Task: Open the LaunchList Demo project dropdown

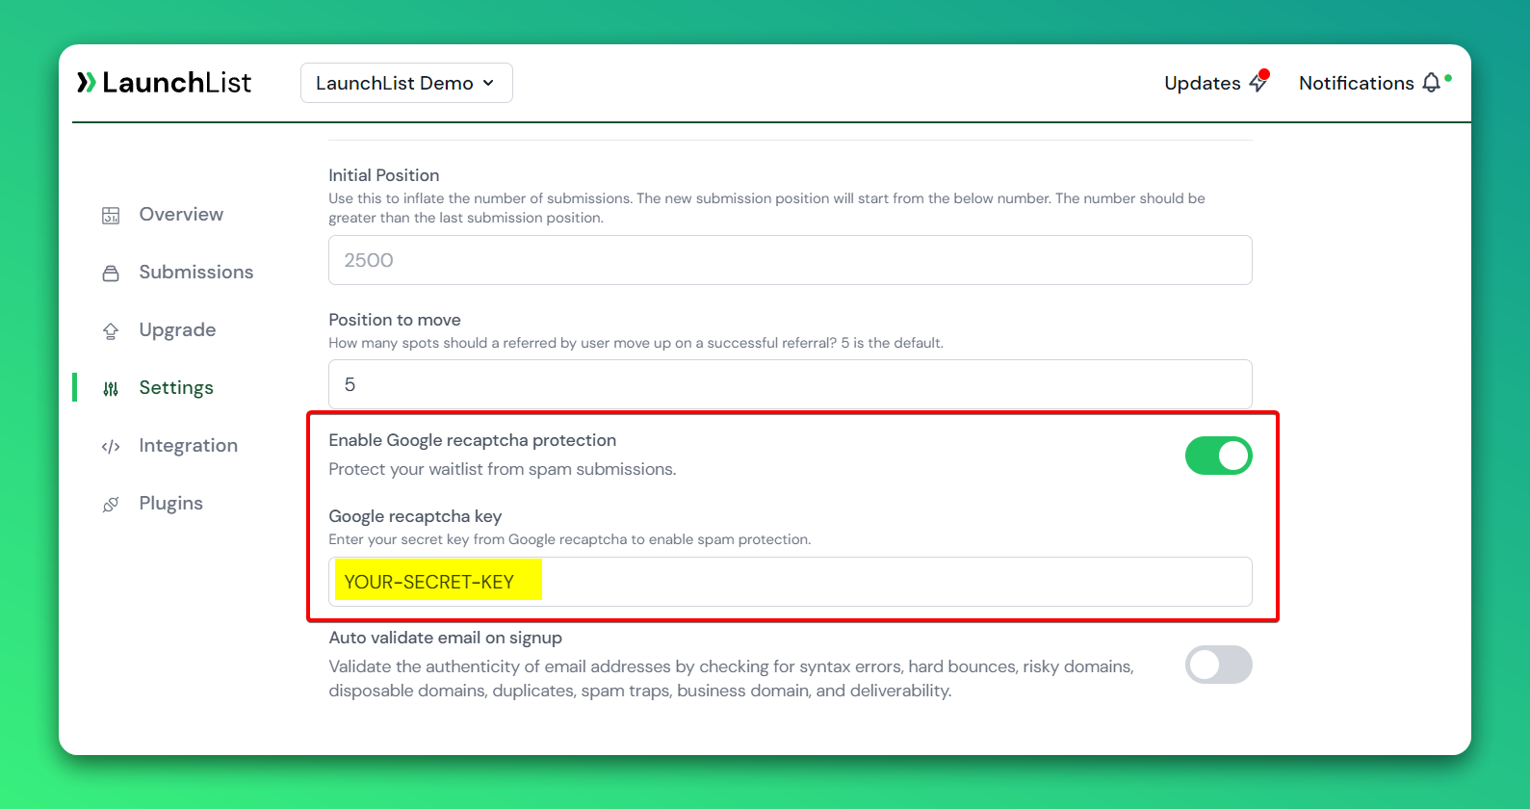Action: coord(406,83)
